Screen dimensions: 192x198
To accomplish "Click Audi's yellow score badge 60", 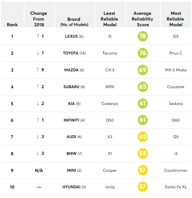I will click(x=143, y=137).
